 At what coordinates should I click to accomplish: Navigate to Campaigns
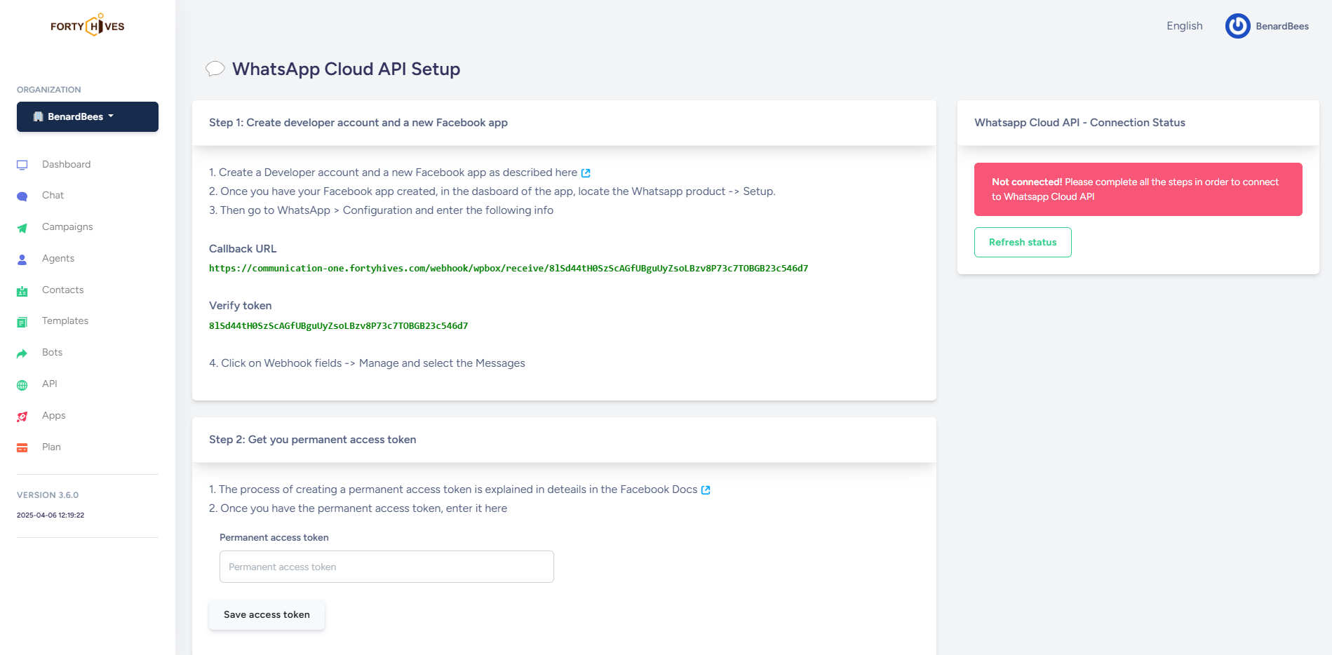(x=67, y=227)
